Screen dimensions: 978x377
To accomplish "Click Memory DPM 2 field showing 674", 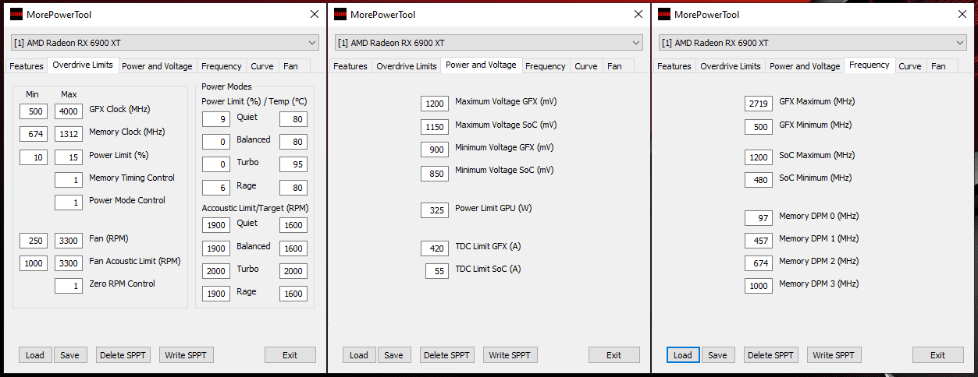I will pyautogui.click(x=759, y=263).
